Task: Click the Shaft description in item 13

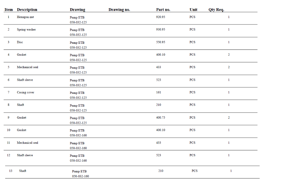Action: coord(23,171)
